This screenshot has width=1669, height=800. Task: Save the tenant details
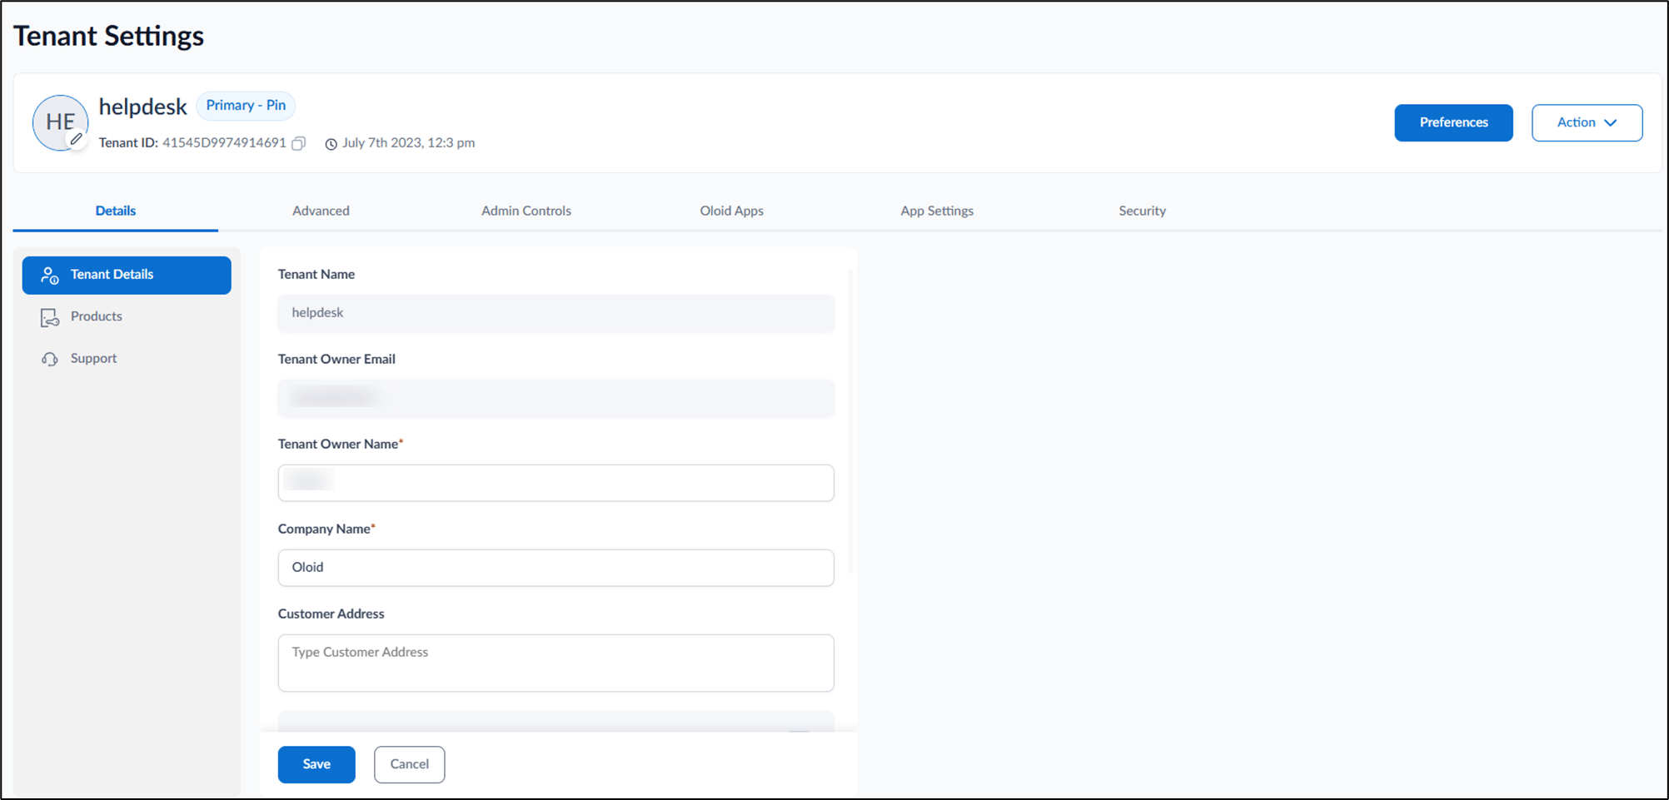pos(316,764)
